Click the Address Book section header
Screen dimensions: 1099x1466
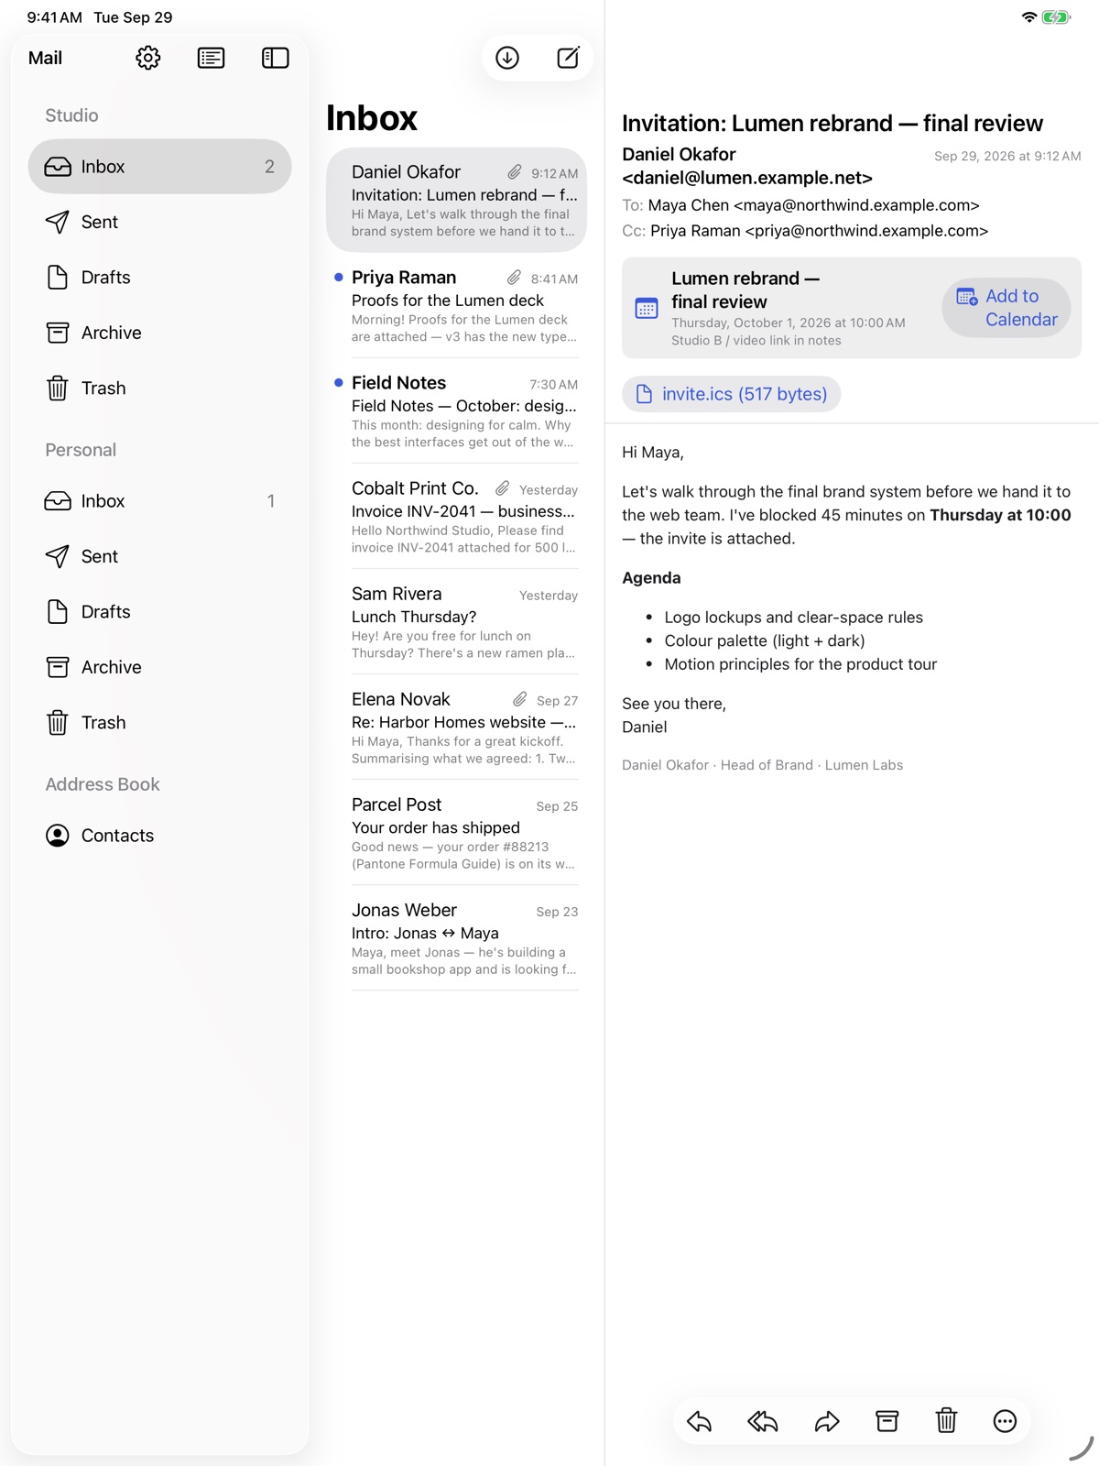pyautogui.click(x=103, y=784)
